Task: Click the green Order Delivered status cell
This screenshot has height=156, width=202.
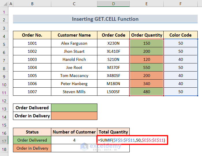Action: (x=32, y=140)
